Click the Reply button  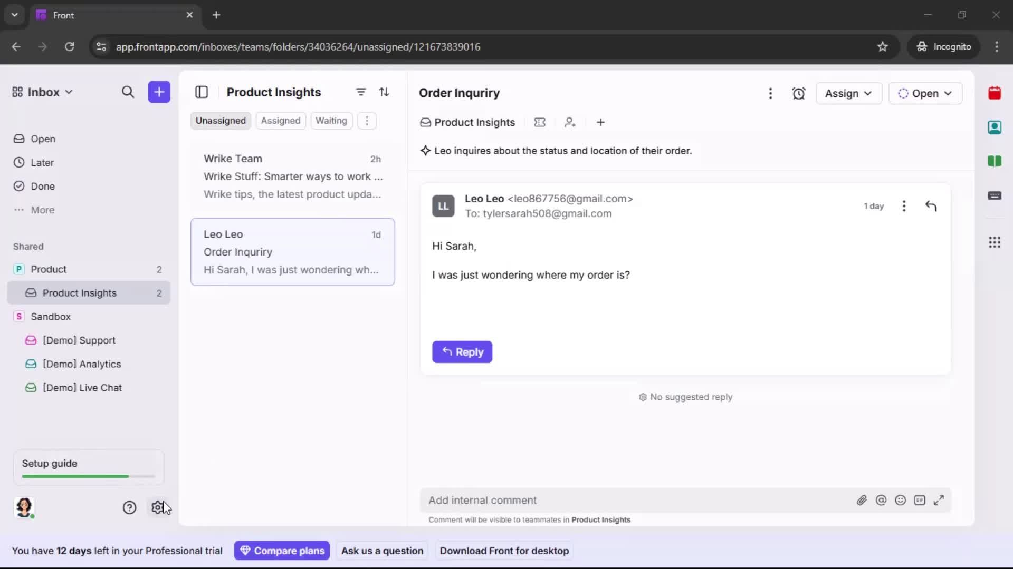coord(462,352)
